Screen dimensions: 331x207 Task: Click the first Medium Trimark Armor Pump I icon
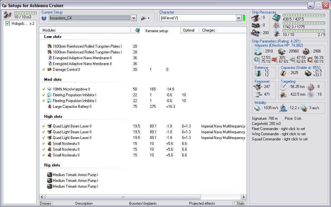coord(49,175)
